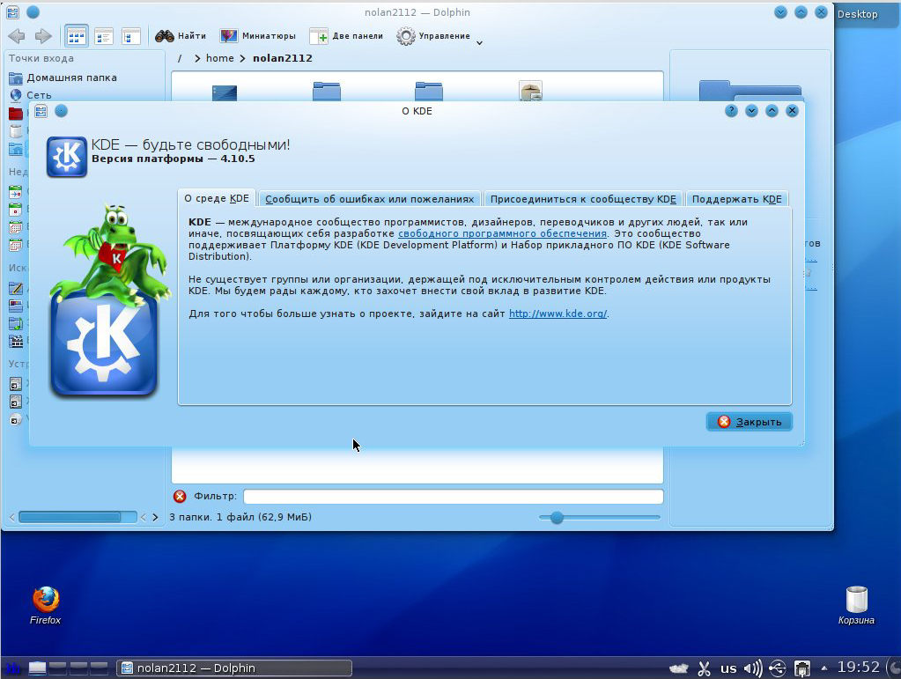Click the speaker volume tray icon
901x679 pixels.
point(753,668)
